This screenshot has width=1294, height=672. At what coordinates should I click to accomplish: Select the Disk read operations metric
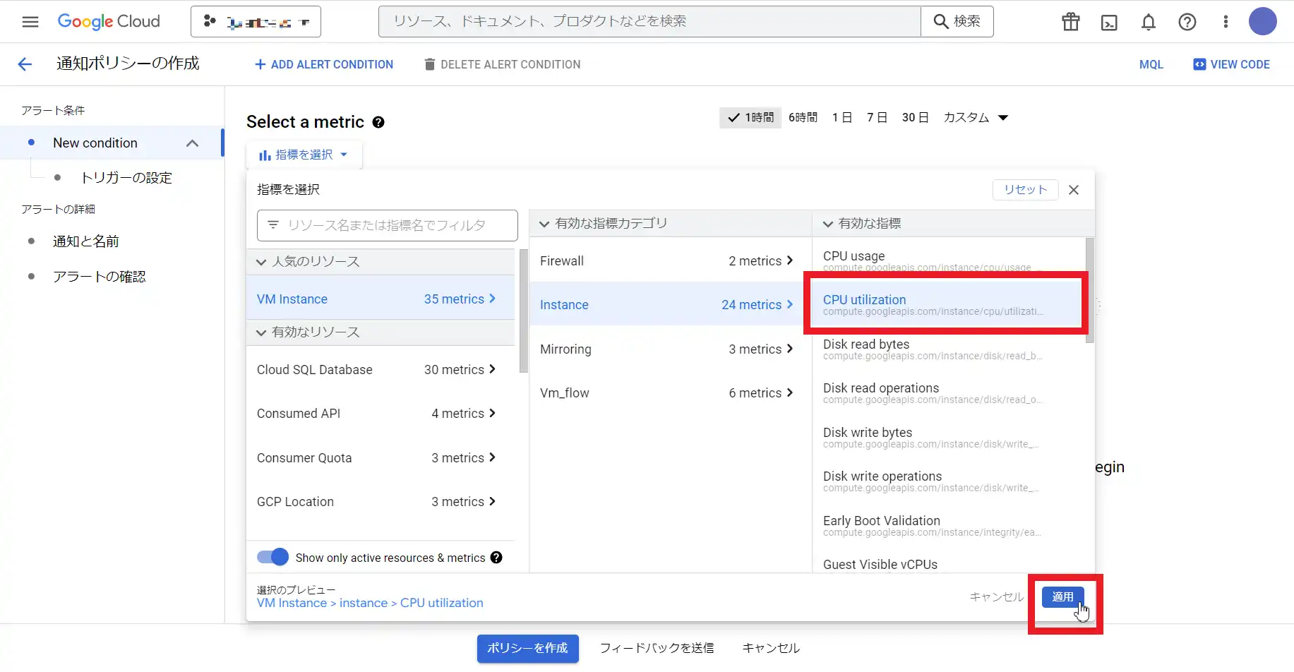point(948,393)
